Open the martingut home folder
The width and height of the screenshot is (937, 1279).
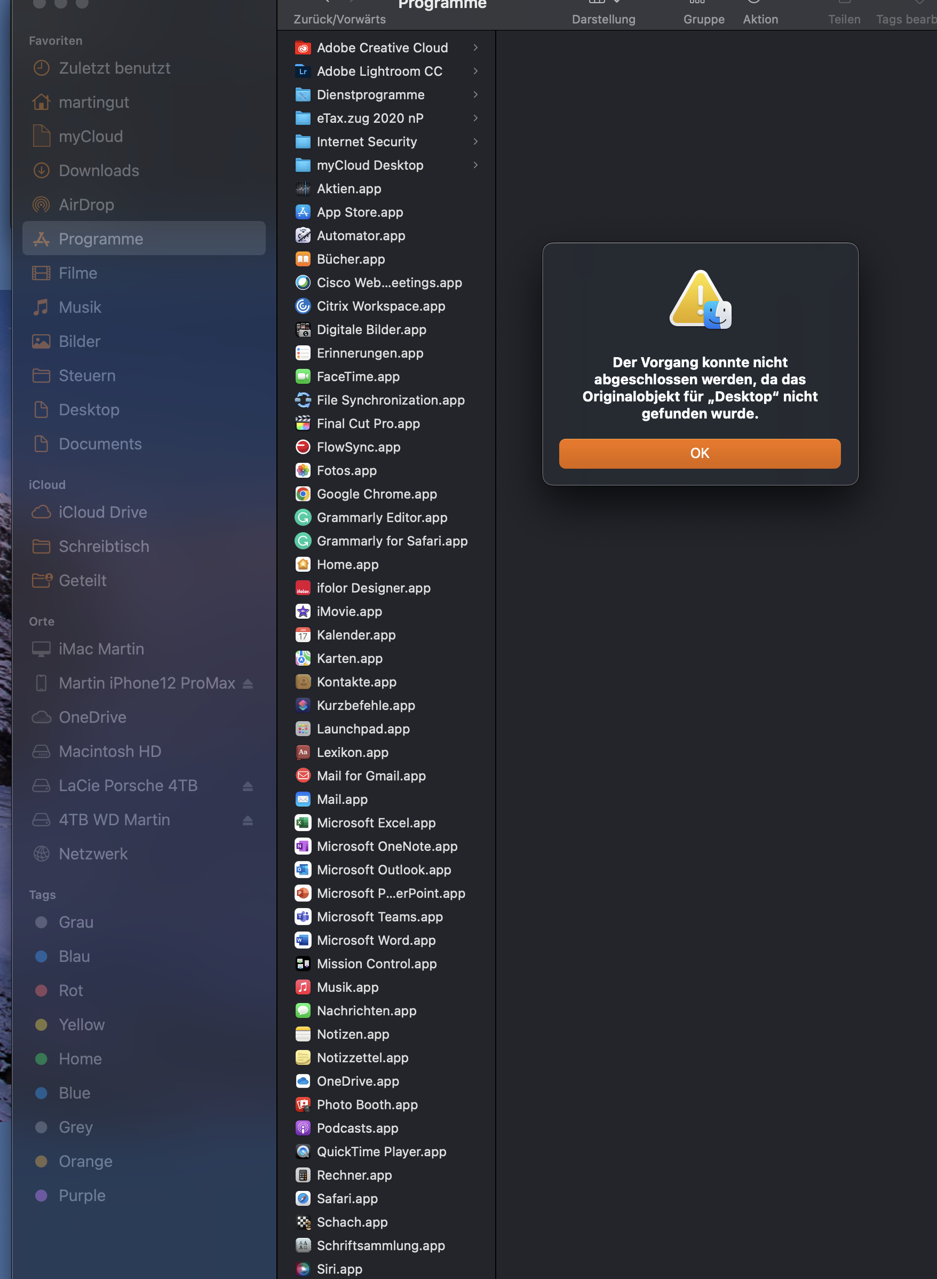(x=144, y=102)
